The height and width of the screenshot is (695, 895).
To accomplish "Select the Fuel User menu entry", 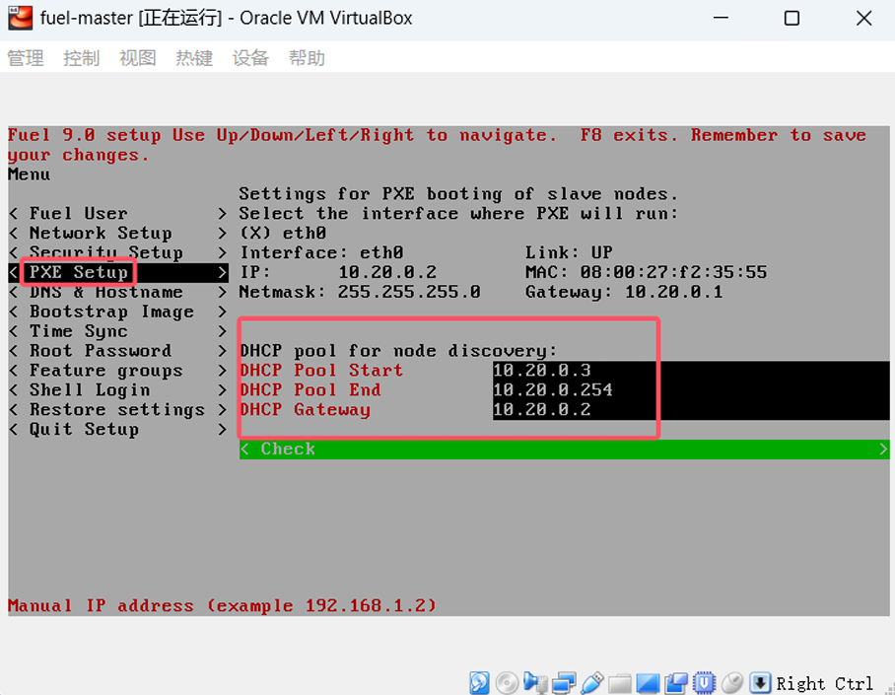I will coord(118,214).
